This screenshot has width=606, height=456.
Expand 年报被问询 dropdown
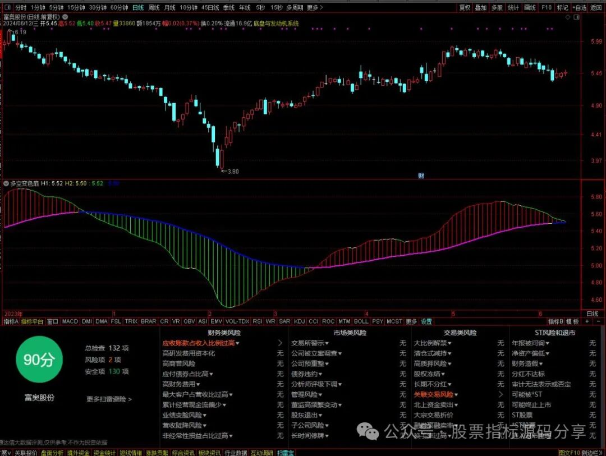click(x=531, y=343)
